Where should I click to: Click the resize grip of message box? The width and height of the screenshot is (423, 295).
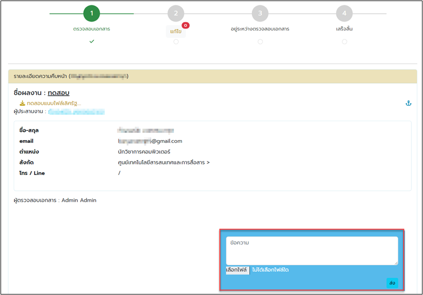(x=396, y=263)
